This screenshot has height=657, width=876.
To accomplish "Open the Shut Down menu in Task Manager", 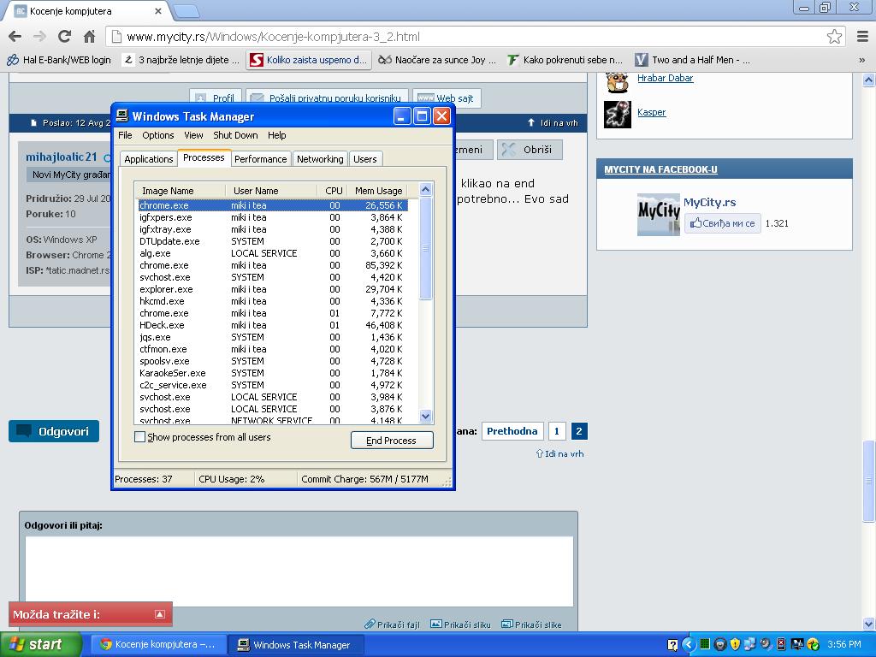I will (x=235, y=135).
